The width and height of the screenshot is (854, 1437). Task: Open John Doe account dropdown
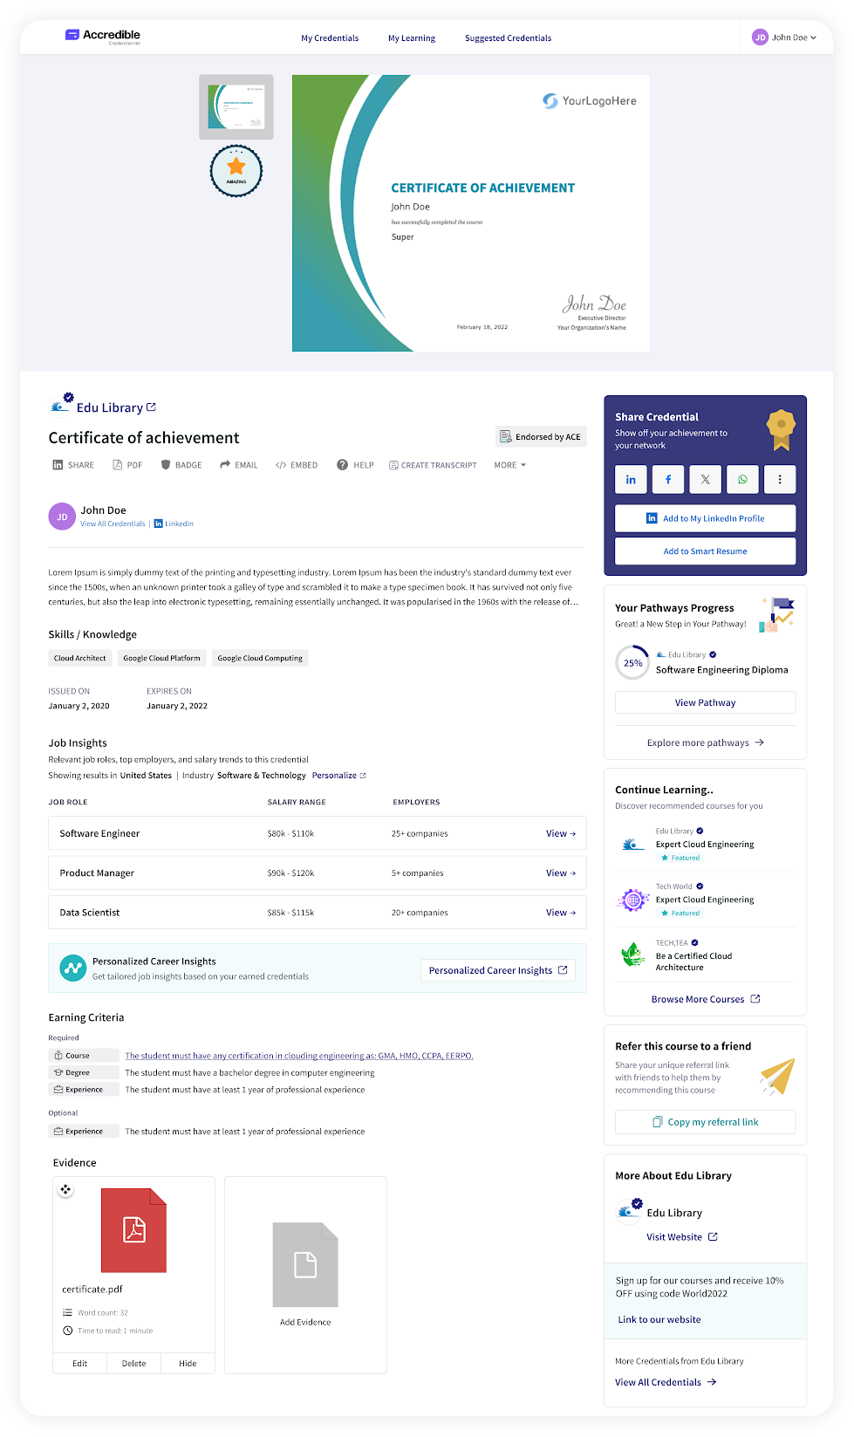click(784, 38)
